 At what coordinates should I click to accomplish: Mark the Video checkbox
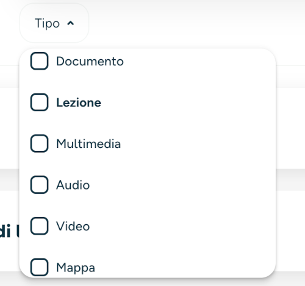coord(39,226)
